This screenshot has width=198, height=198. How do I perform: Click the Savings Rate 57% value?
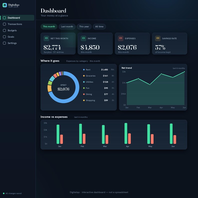click(x=160, y=47)
